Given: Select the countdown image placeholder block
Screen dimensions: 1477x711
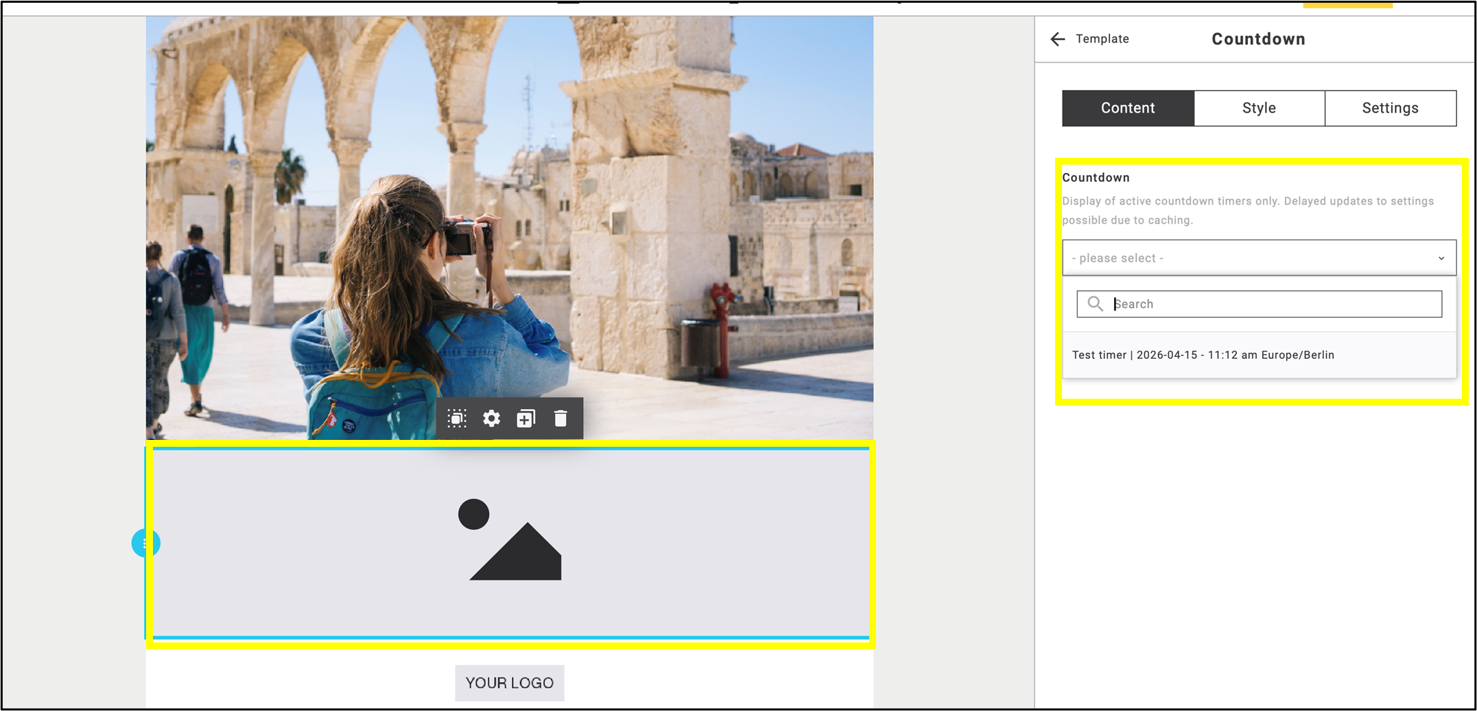Looking at the screenshot, I should pos(510,544).
